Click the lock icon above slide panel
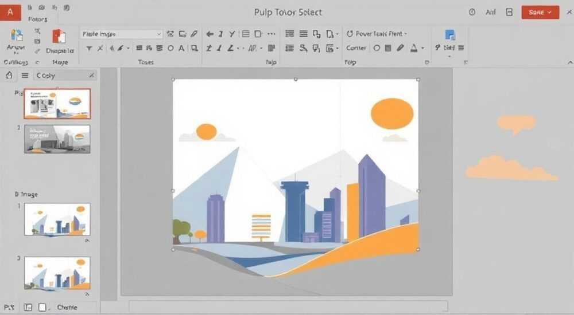Image resolution: width=574 pixels, height=315 pixels. 9,75
